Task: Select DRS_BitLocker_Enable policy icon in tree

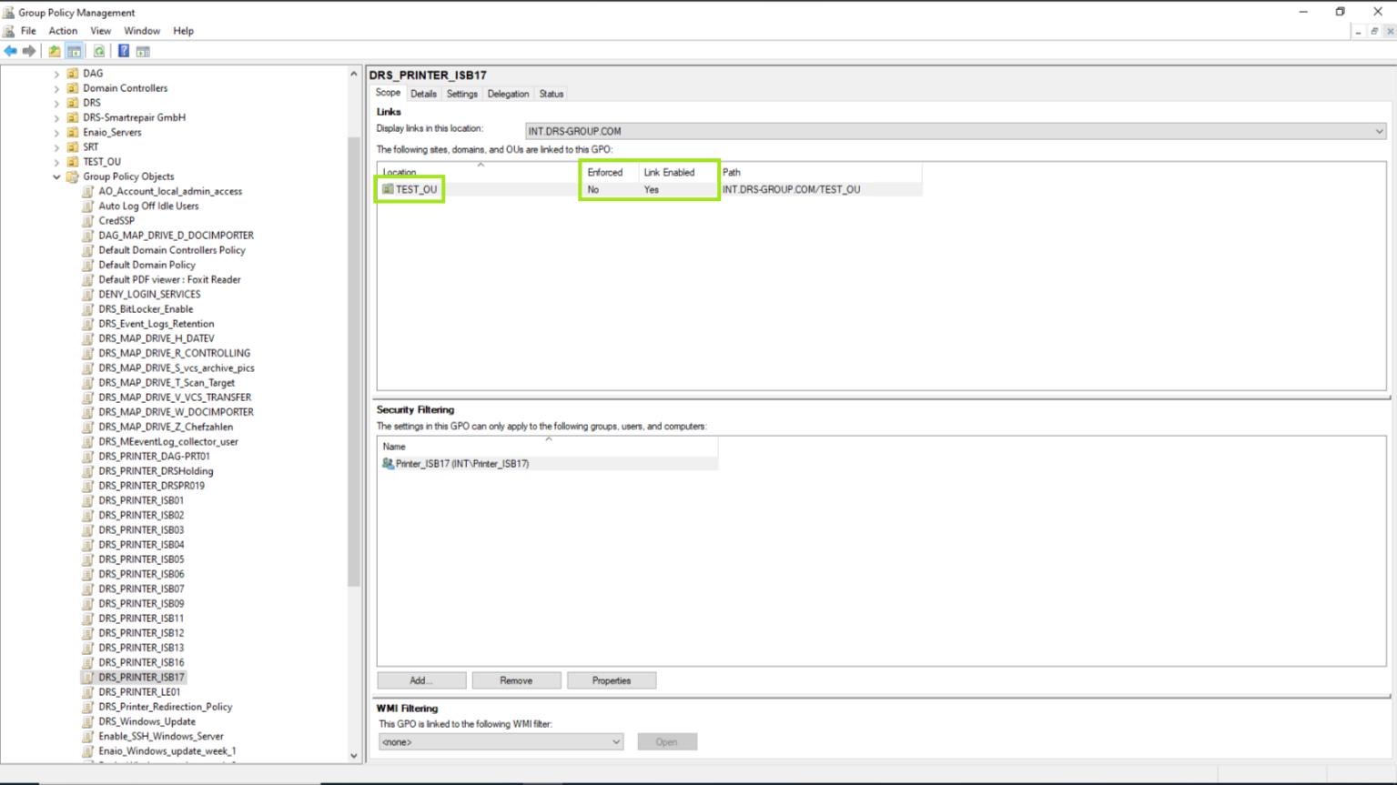Action: click(88, 309)
